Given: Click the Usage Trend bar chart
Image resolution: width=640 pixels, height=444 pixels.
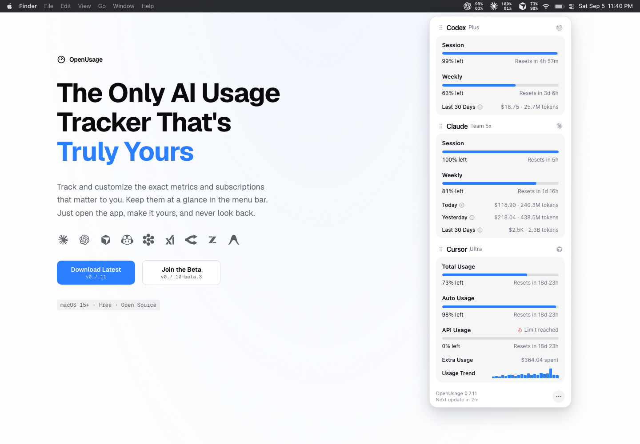Looking at the screenshot, I should coord(525,373).
